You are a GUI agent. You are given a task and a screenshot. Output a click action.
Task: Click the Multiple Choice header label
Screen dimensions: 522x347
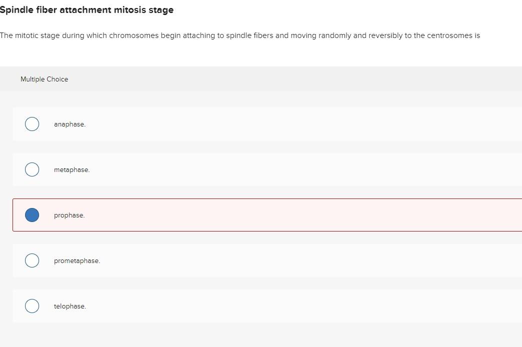point(44,79)
